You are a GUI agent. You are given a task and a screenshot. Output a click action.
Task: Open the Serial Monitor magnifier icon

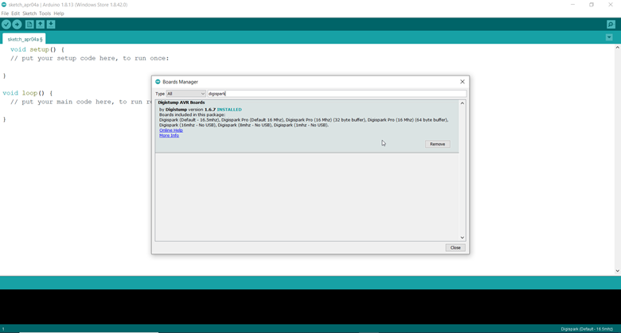(611, 25)
